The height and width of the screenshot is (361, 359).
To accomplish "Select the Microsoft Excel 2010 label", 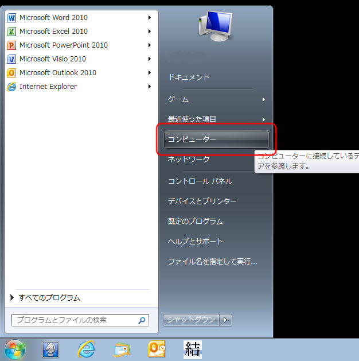I will pos(53,32).
